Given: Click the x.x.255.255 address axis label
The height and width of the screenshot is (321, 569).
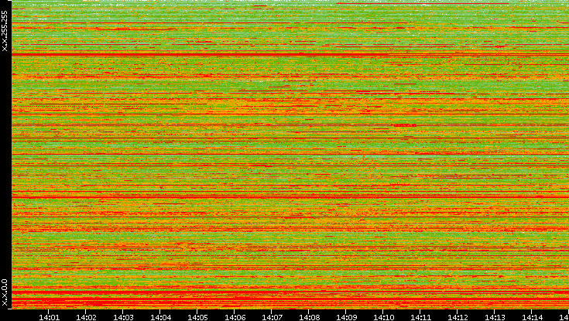Looking at the screenshot, I should 5,31.
